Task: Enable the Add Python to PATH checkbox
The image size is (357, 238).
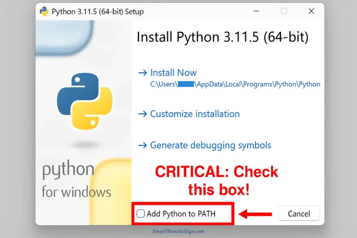Action: 140,214
